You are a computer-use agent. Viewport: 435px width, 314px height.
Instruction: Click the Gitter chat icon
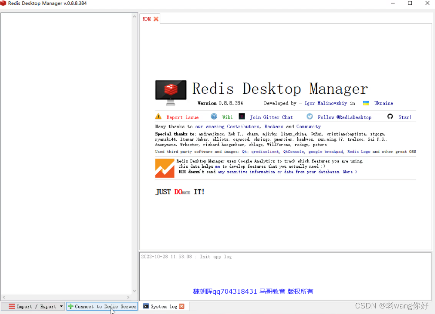point(242,116)
